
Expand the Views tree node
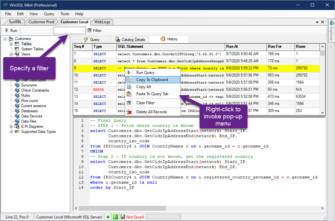click(x=11, y=54)
